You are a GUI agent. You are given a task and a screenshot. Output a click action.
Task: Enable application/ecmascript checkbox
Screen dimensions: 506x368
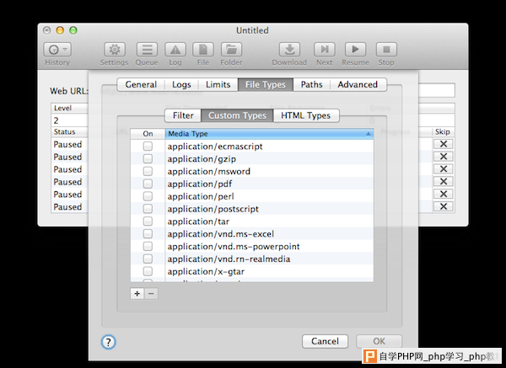148,147
